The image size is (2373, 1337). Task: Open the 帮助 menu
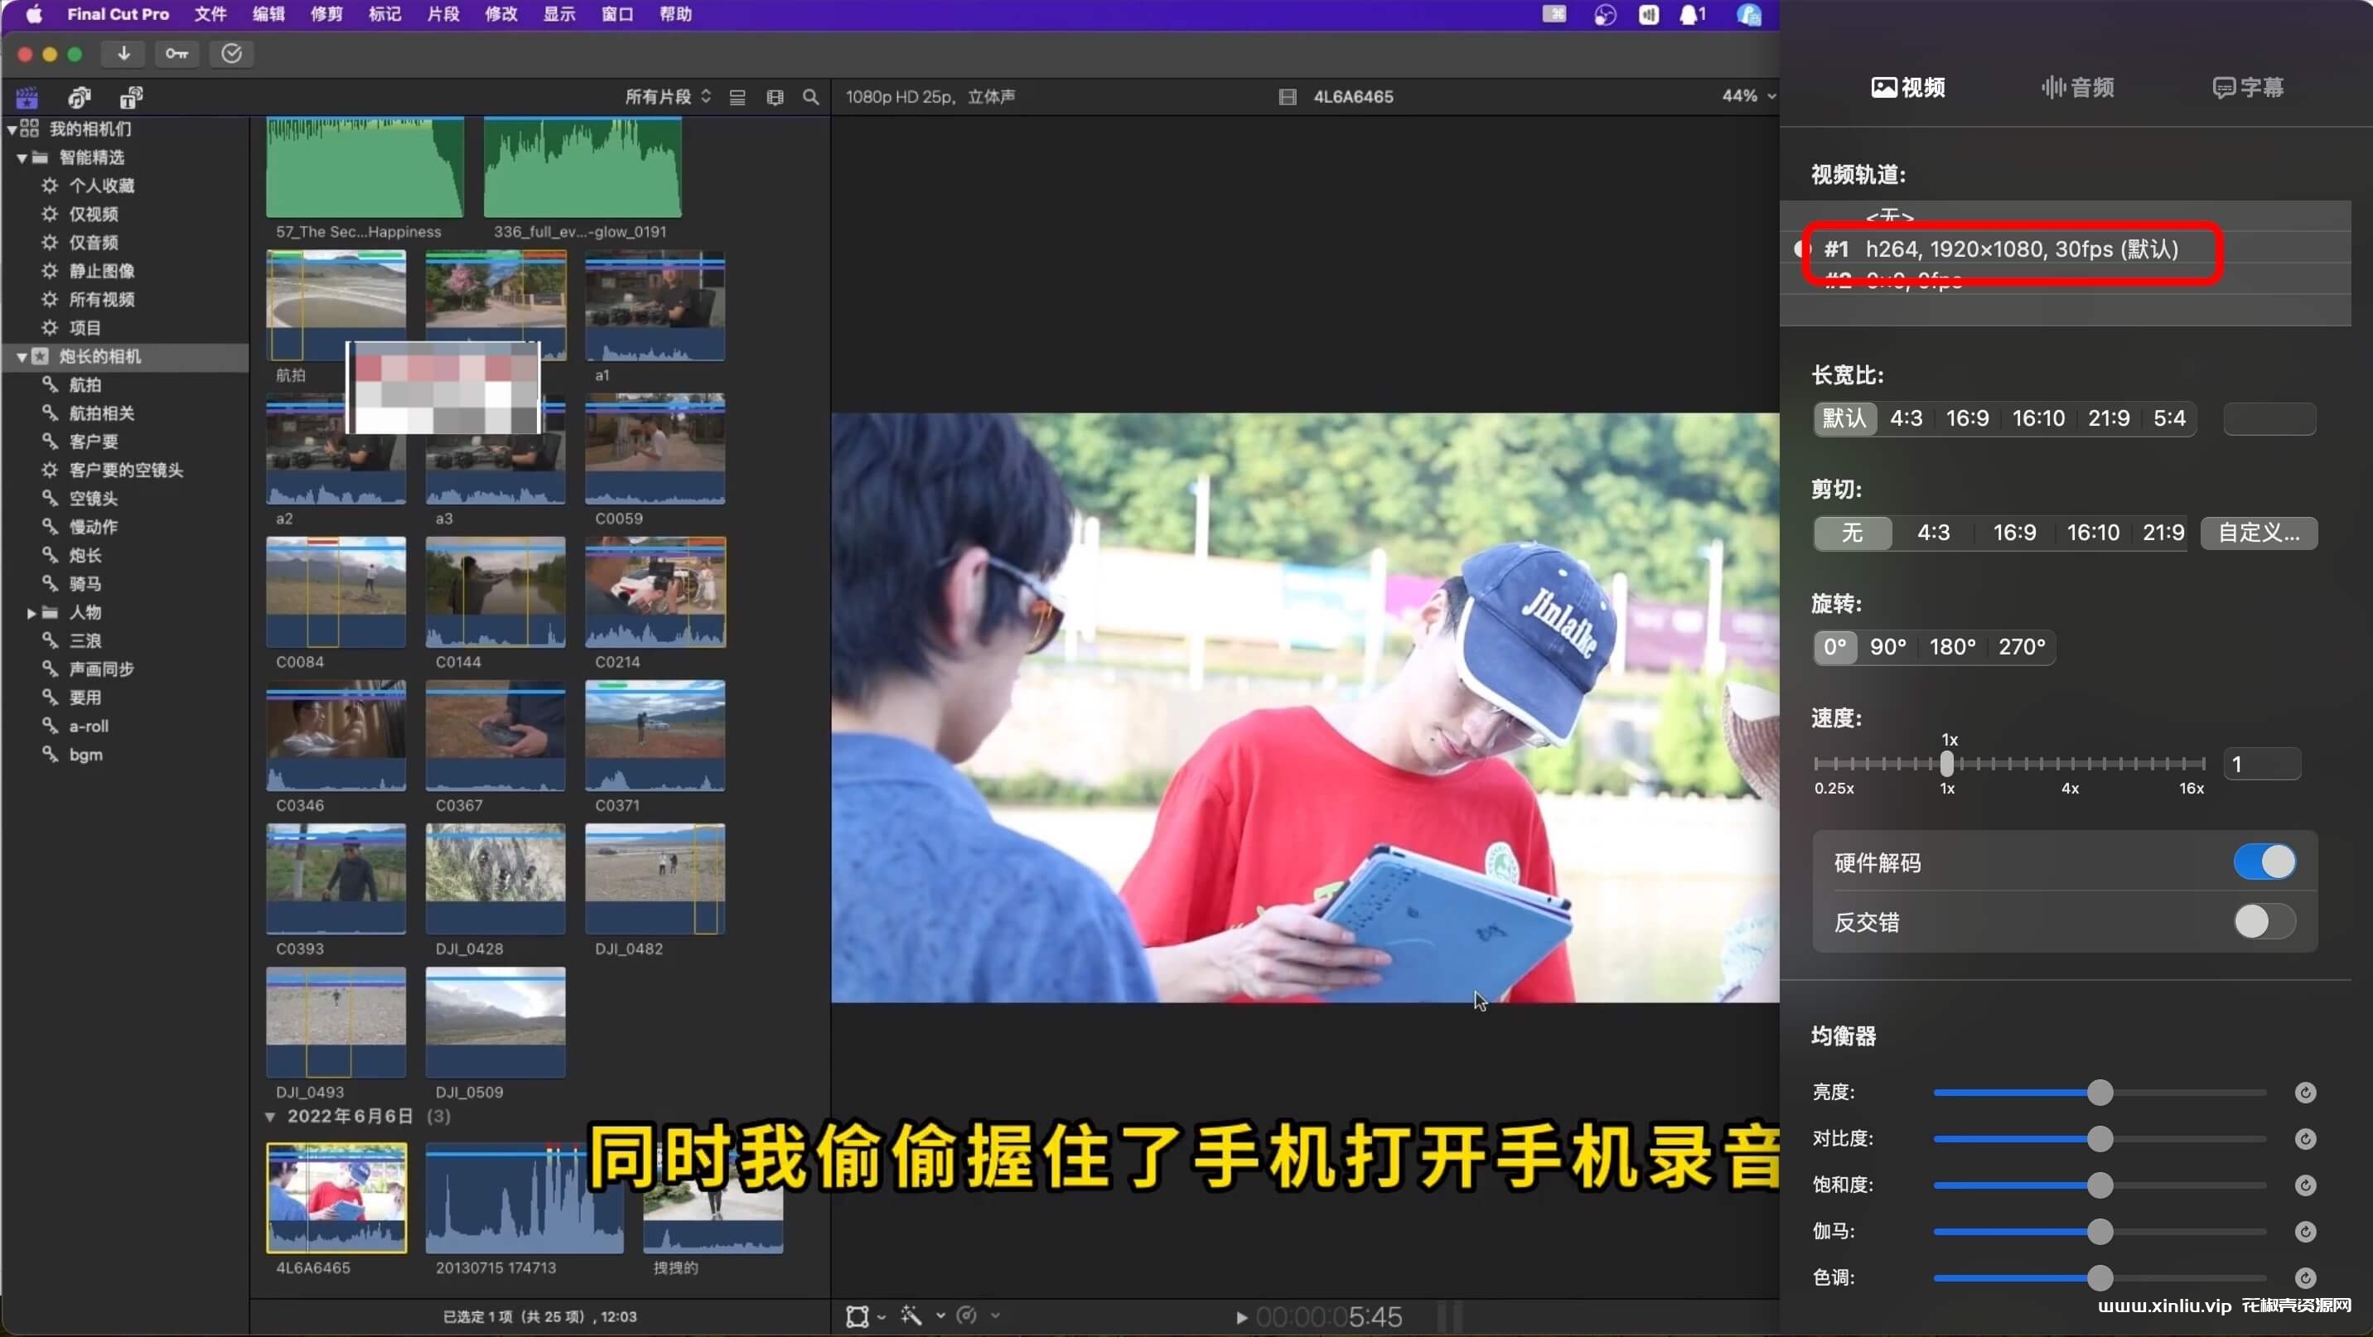pos(675,15)
